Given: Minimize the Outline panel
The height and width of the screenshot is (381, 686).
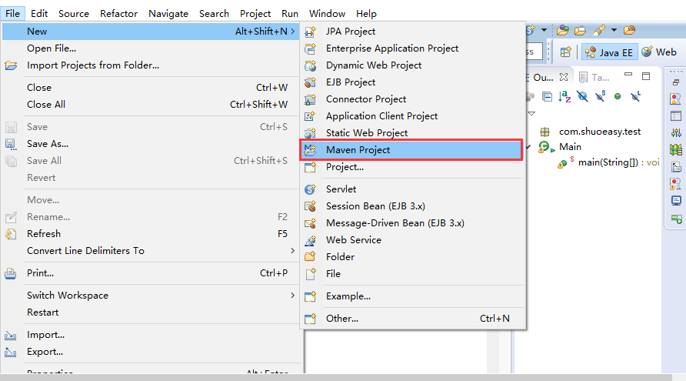Looking at the screenshot, I should click(628, 75).
